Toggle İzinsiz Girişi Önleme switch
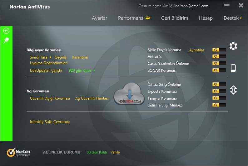This screenshot has height=166, width=248. tap(219, 84)
